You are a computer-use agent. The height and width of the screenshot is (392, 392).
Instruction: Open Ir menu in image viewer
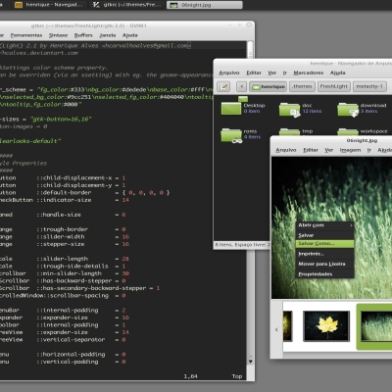click(369, 150)
